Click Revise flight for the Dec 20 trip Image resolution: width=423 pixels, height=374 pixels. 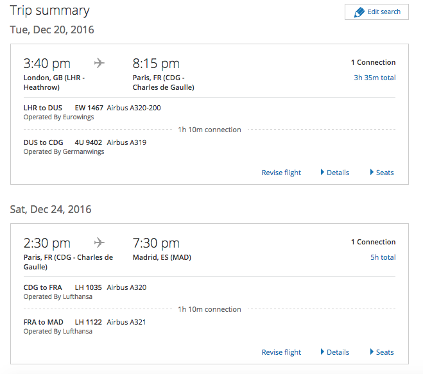[x=281, y=173]
